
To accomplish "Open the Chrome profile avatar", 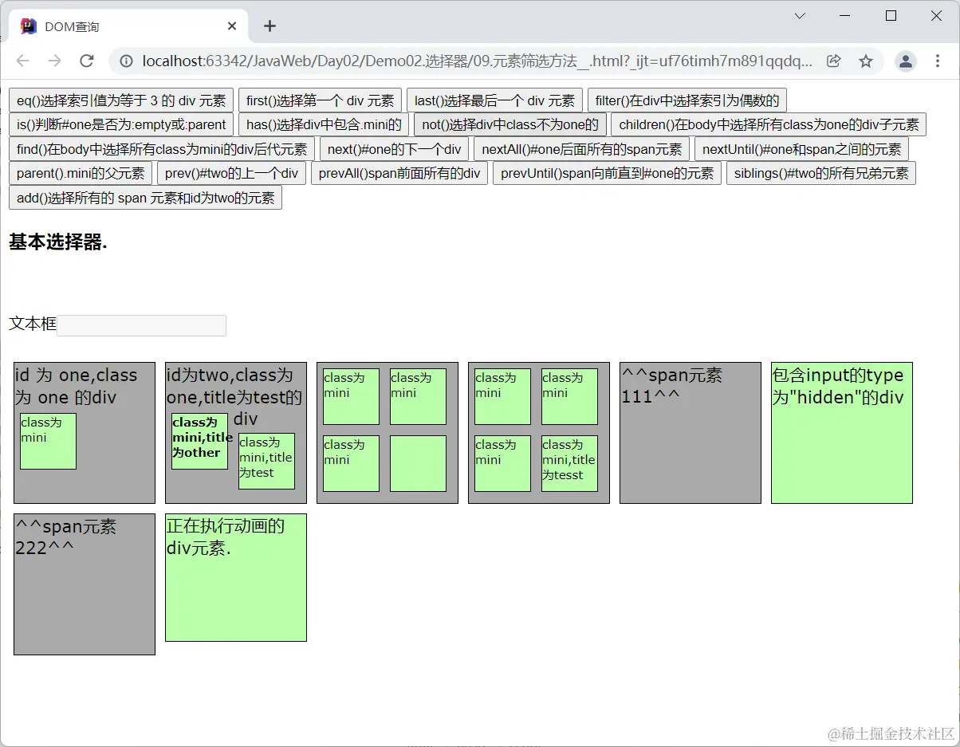I will coord(906,61).
